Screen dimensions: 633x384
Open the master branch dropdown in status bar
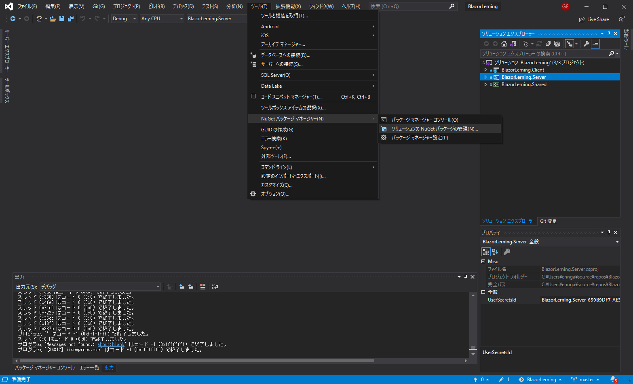pos(585,380)
